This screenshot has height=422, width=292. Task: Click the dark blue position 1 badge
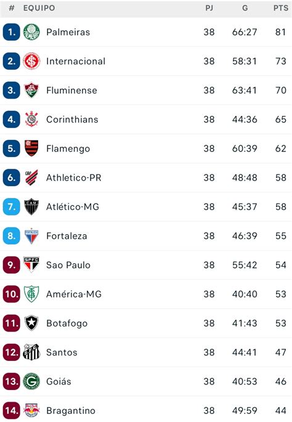(x=12, y=32)
